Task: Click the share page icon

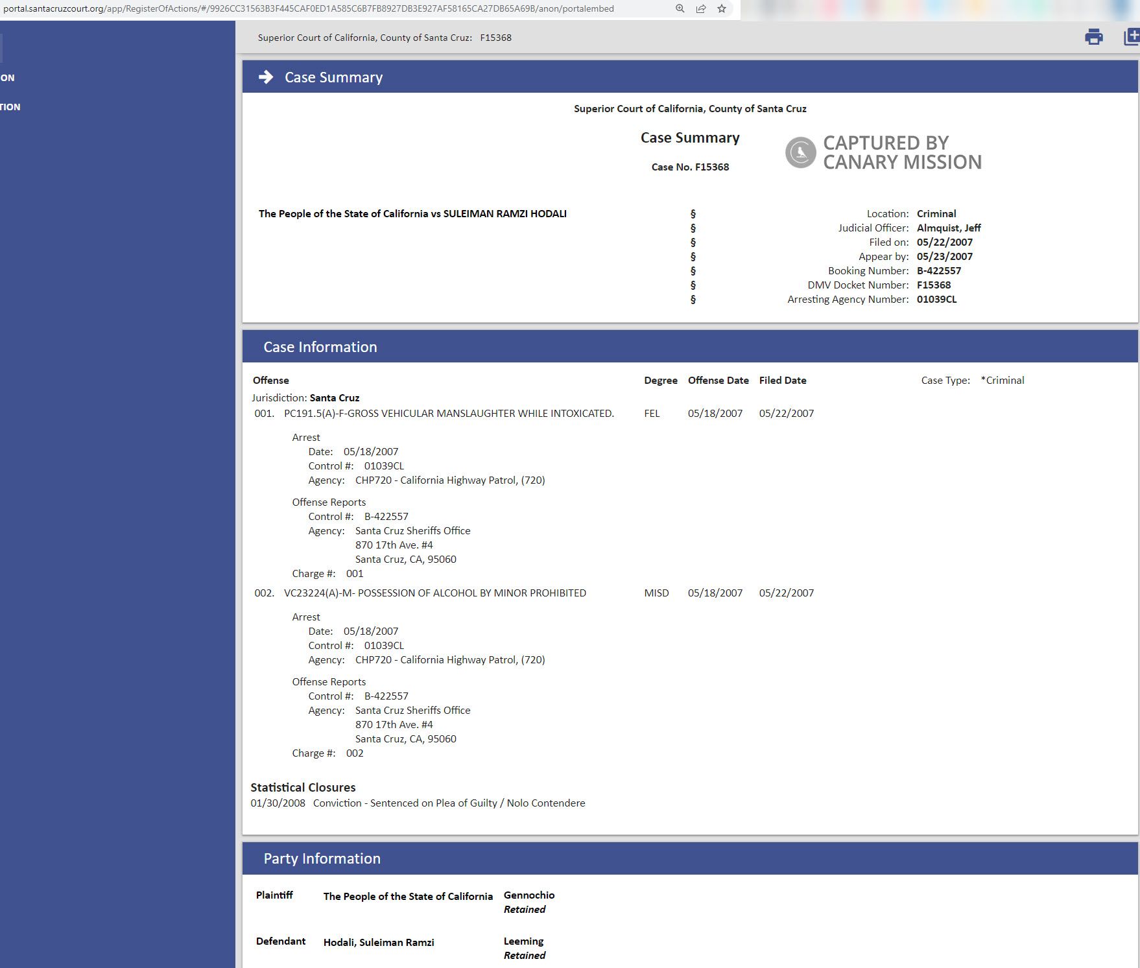Action: point(701,9)
